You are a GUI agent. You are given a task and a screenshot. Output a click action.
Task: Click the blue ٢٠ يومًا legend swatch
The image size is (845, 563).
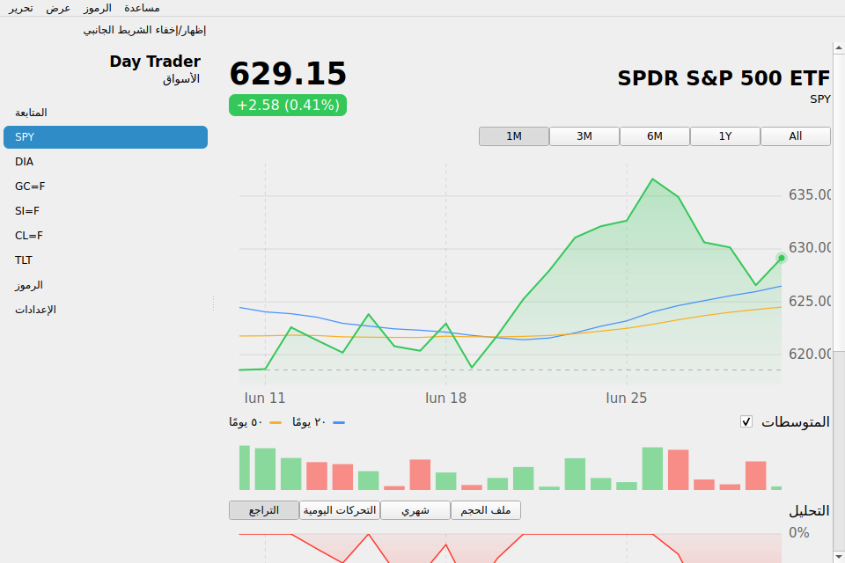(339, 422)
